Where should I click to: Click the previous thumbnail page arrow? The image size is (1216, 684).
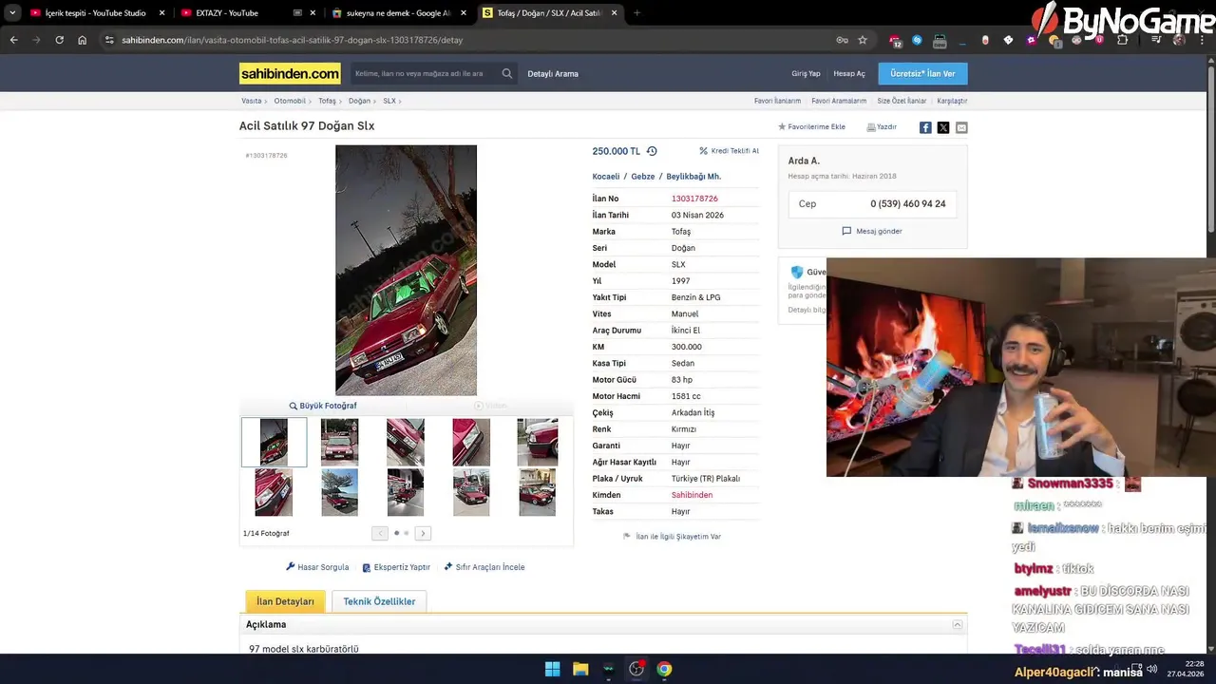(380, 533)
